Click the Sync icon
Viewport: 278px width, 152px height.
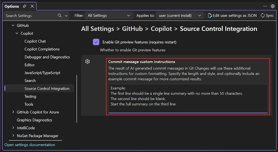pos(263,15)
